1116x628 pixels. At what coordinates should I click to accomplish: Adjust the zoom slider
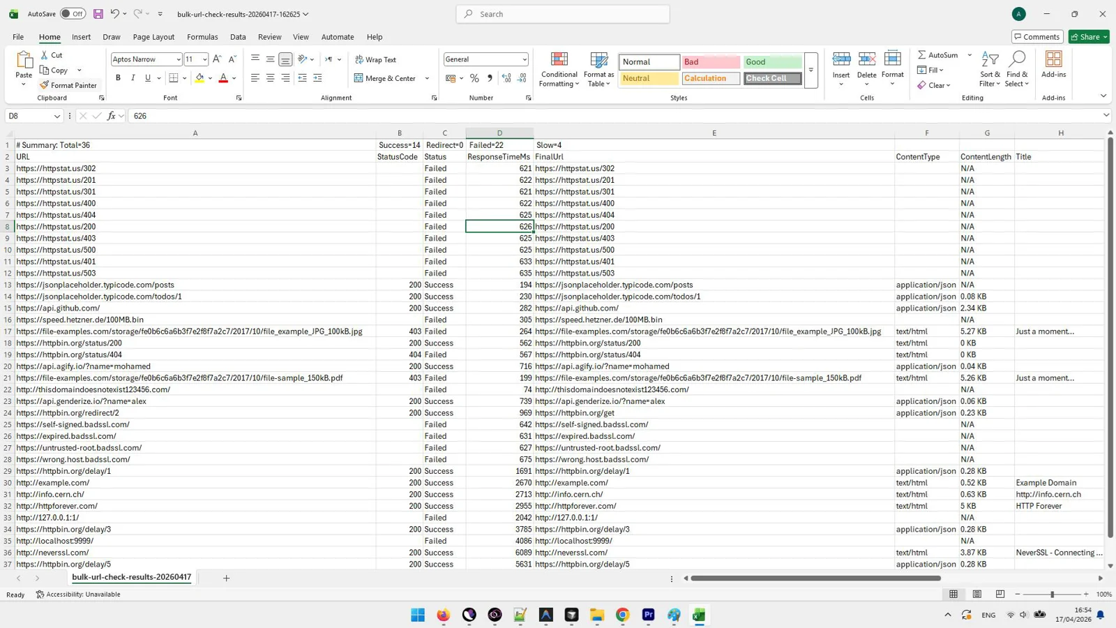click(1052, 595)
